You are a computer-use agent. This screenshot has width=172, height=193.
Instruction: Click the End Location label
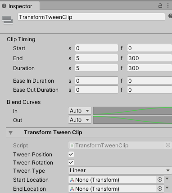point(29,189)
